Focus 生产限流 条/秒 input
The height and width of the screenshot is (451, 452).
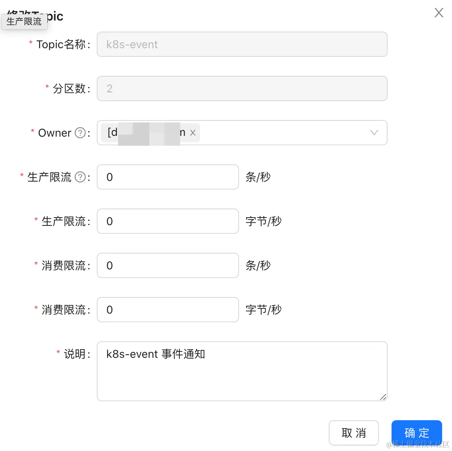pyautogui.click(x=168, y=177)
